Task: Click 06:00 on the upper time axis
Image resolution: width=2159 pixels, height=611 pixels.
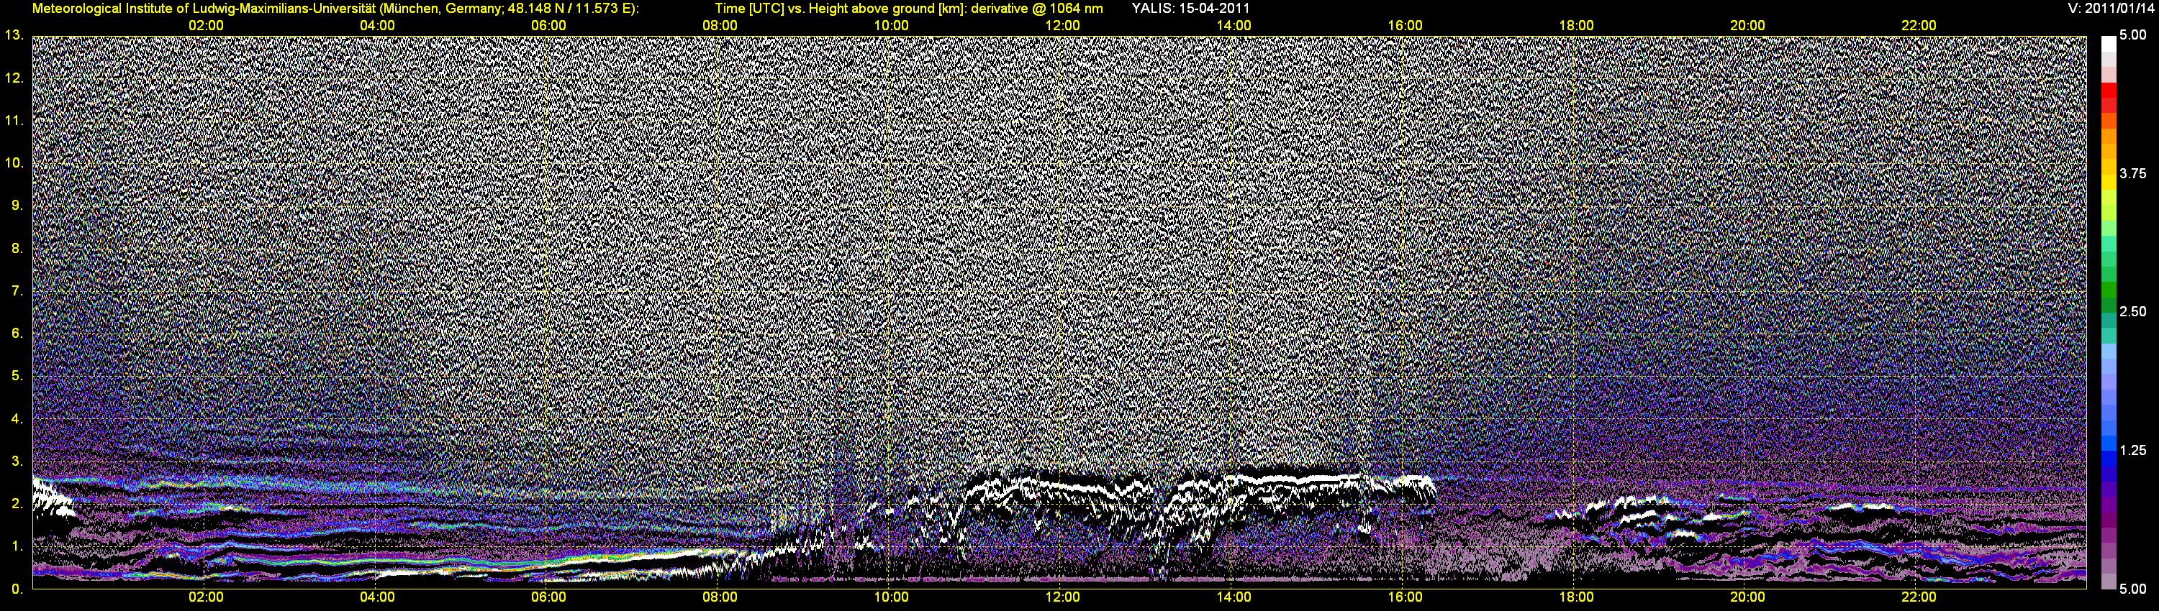Action: click(548, 25)
